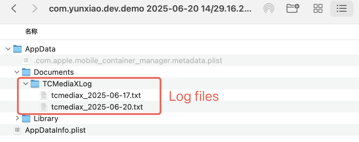
Task: Click the AppData folder icon
Action: click(x=18, y=49)
